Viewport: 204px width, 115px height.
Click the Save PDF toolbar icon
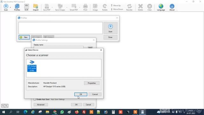pyautogui.click(x=47, y=7)
